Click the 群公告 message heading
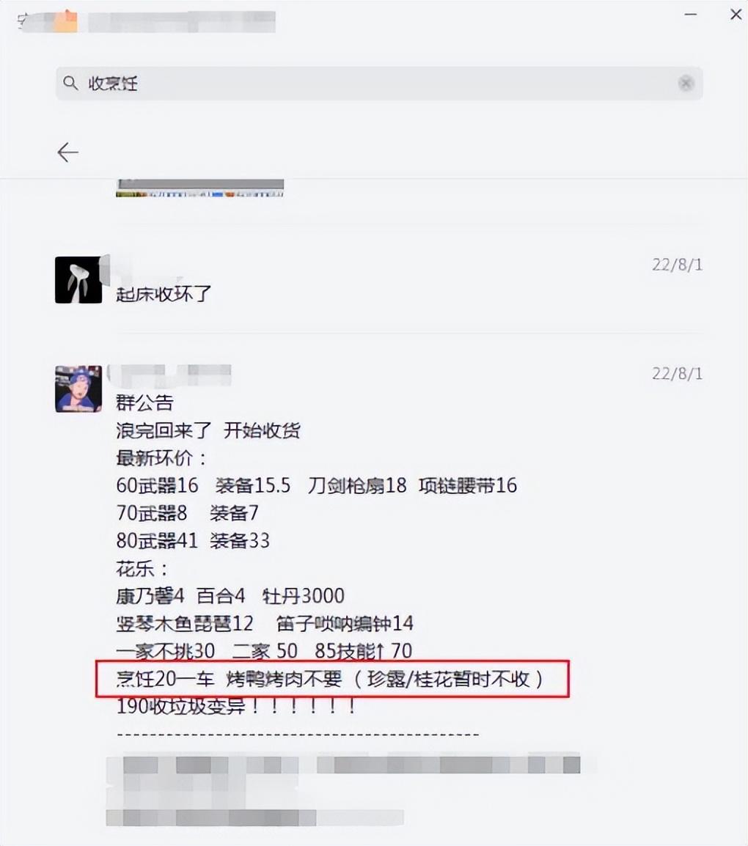 click(x=144, y=402)
